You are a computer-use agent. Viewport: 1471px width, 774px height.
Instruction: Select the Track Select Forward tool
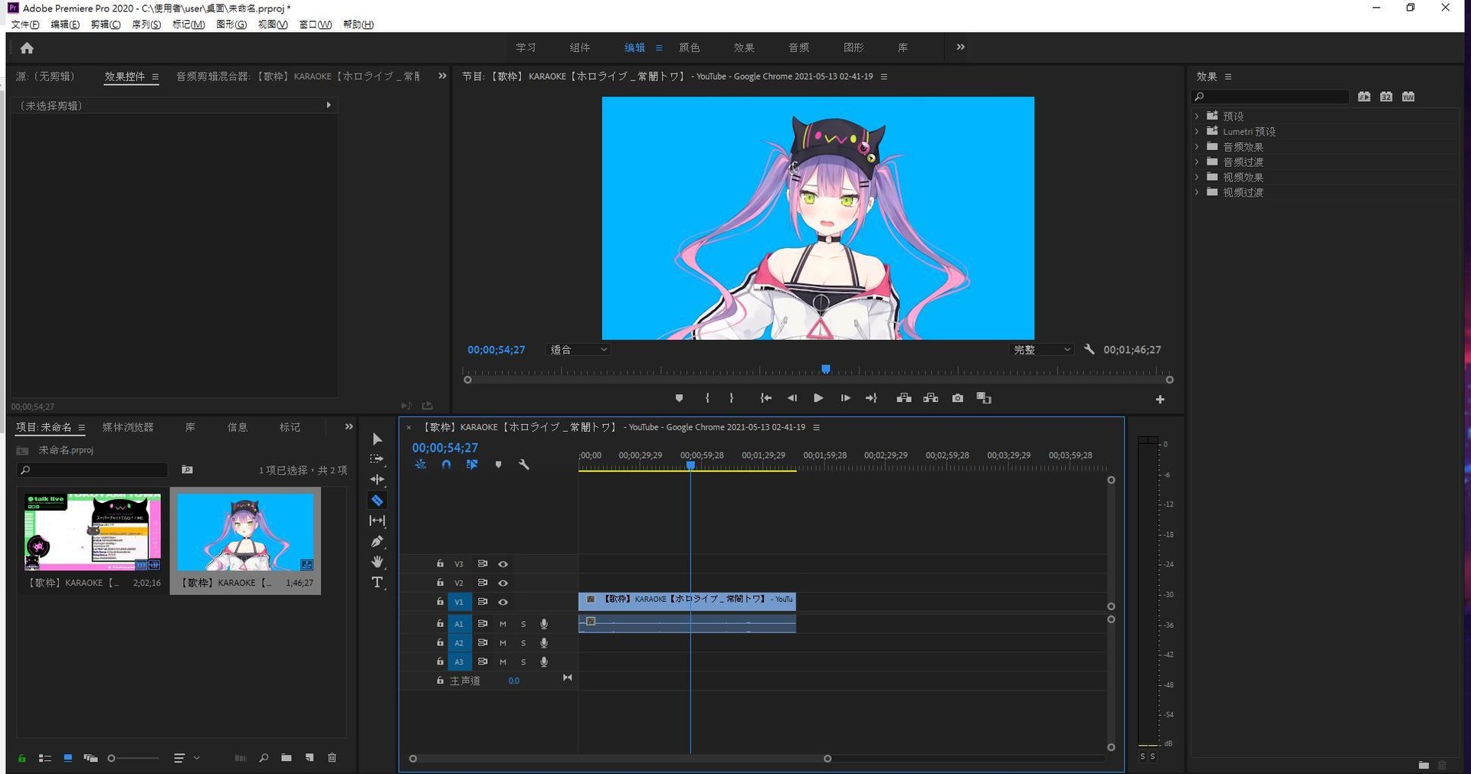pos(377,459)
